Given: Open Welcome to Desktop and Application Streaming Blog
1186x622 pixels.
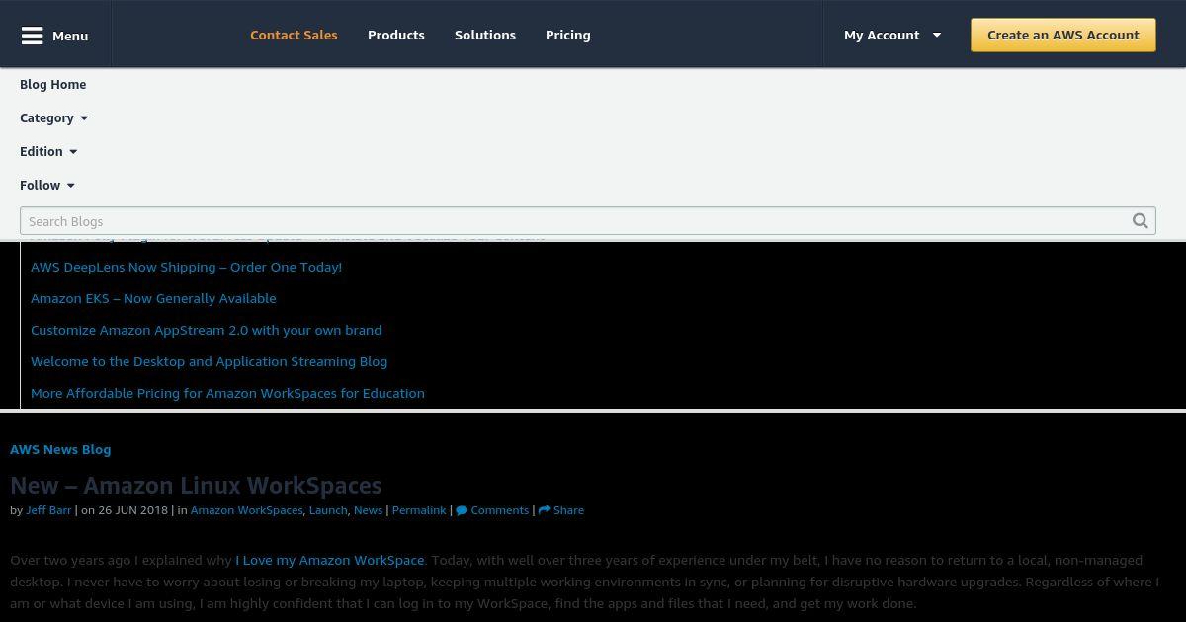Looking at the screenshot, I should click(209, 361).
